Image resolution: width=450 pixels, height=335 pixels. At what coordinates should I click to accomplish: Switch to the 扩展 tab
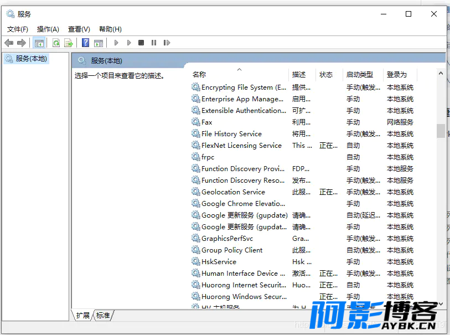point(83,316)
